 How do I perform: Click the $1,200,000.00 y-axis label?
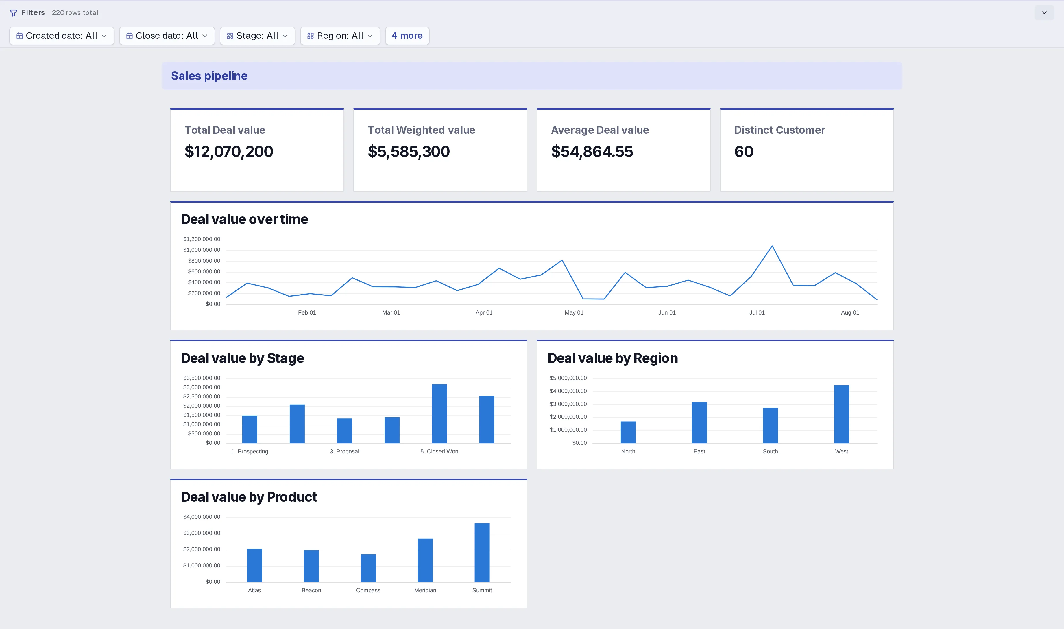coord(202,239)
